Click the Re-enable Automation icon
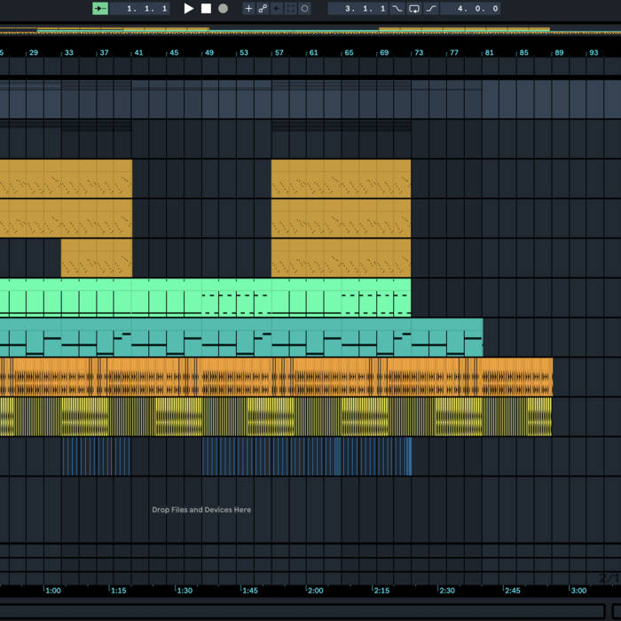This screenshot has width=621, height=621. point(276,9)
